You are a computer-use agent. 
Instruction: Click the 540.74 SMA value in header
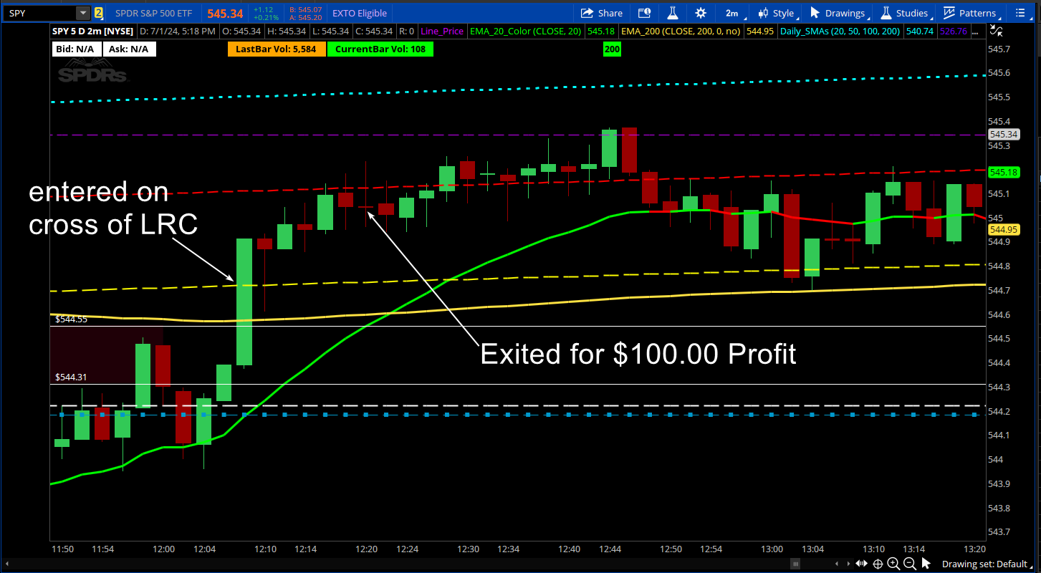click(919, 32)
